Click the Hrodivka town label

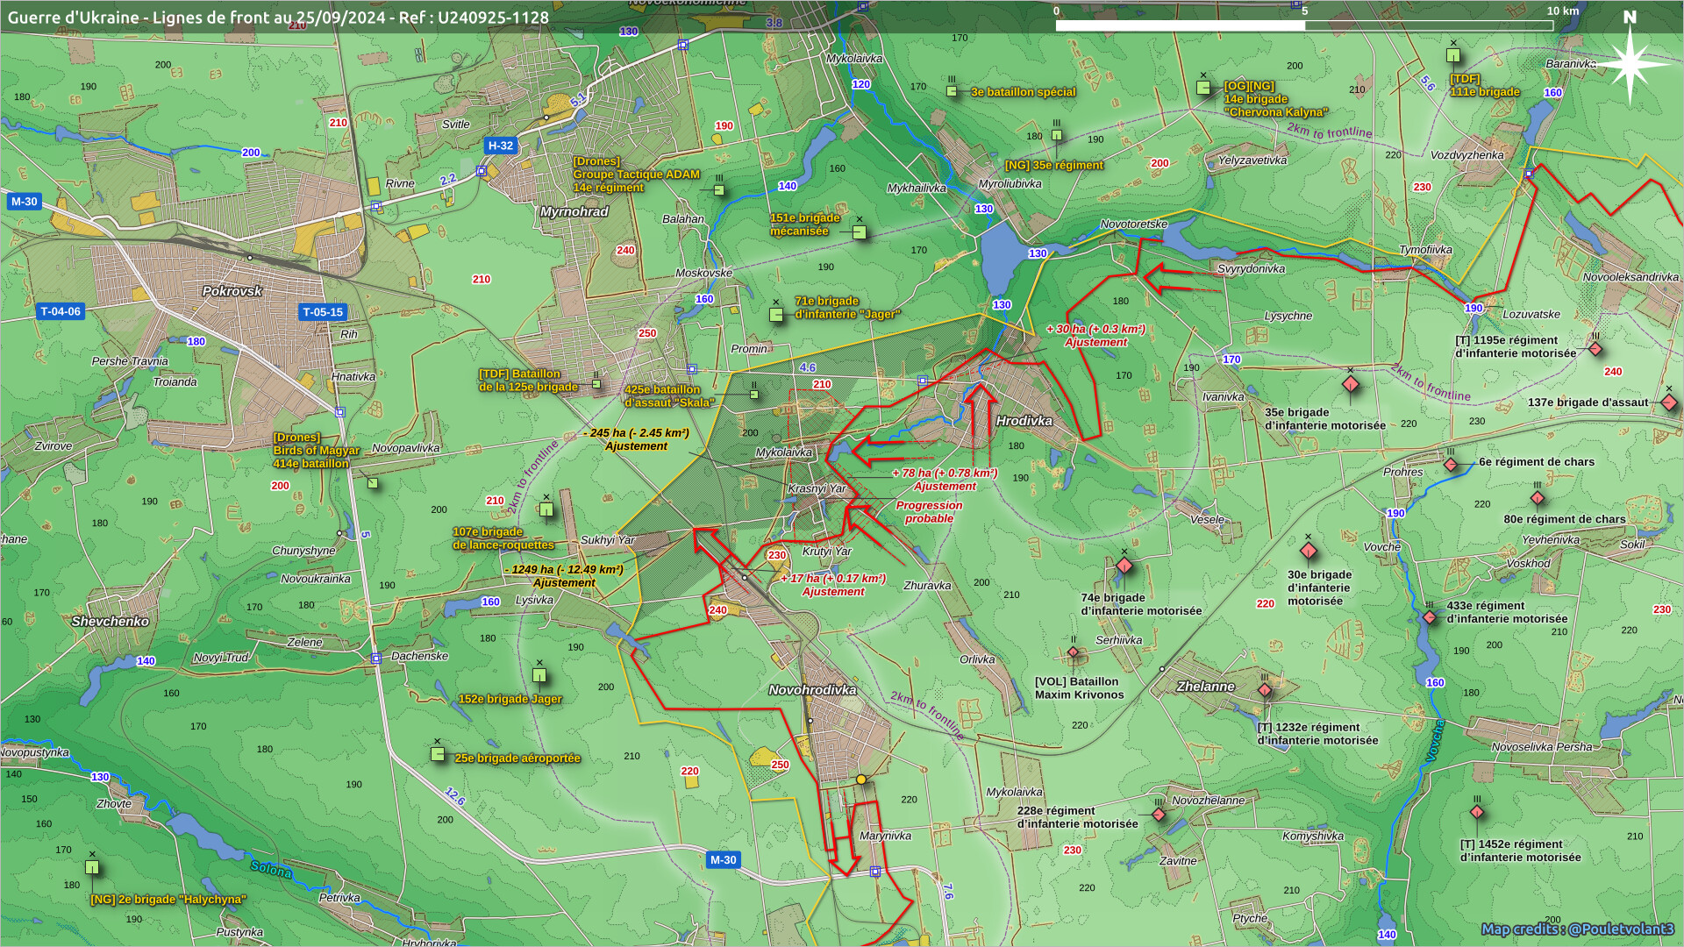(1024, 421)
